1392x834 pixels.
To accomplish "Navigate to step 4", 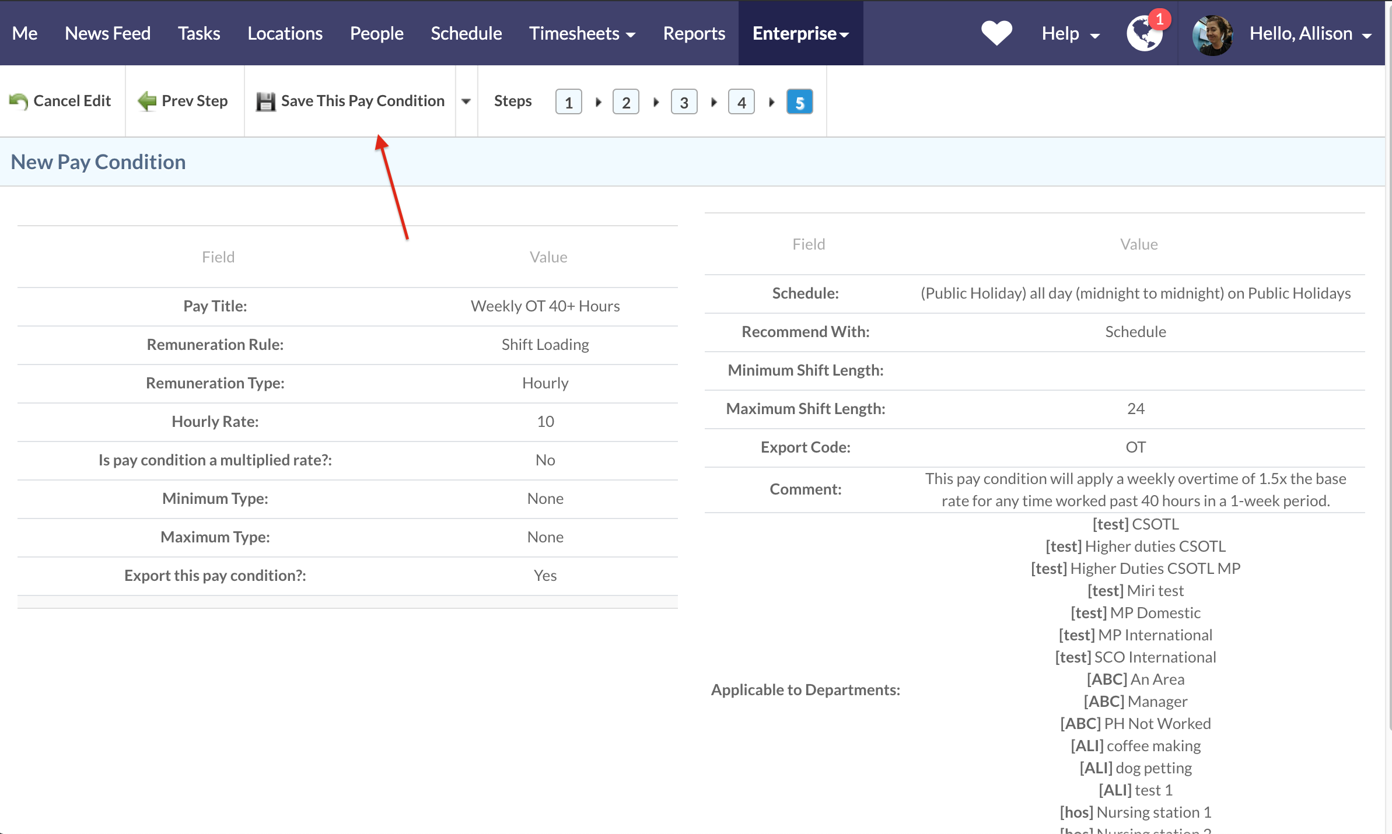I will pyautogui.click(x=741, y=102).
